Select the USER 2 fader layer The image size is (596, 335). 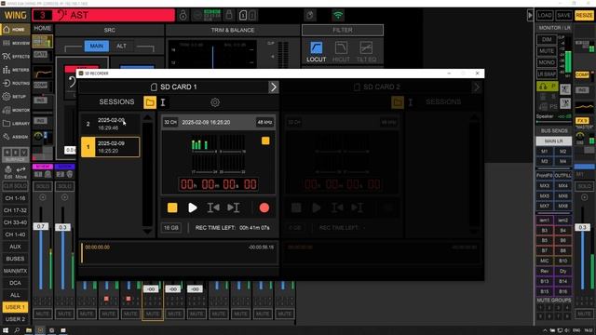pos(15,319)
